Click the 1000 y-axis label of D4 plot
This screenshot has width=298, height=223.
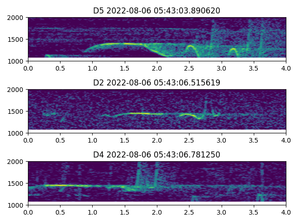16,205
